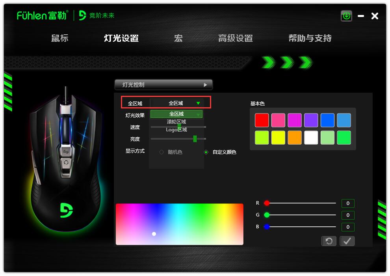Viewport: 390px width, 276px height.
Task: Select 滚轮区域 from the dropdown list
Action: [176, 122]
